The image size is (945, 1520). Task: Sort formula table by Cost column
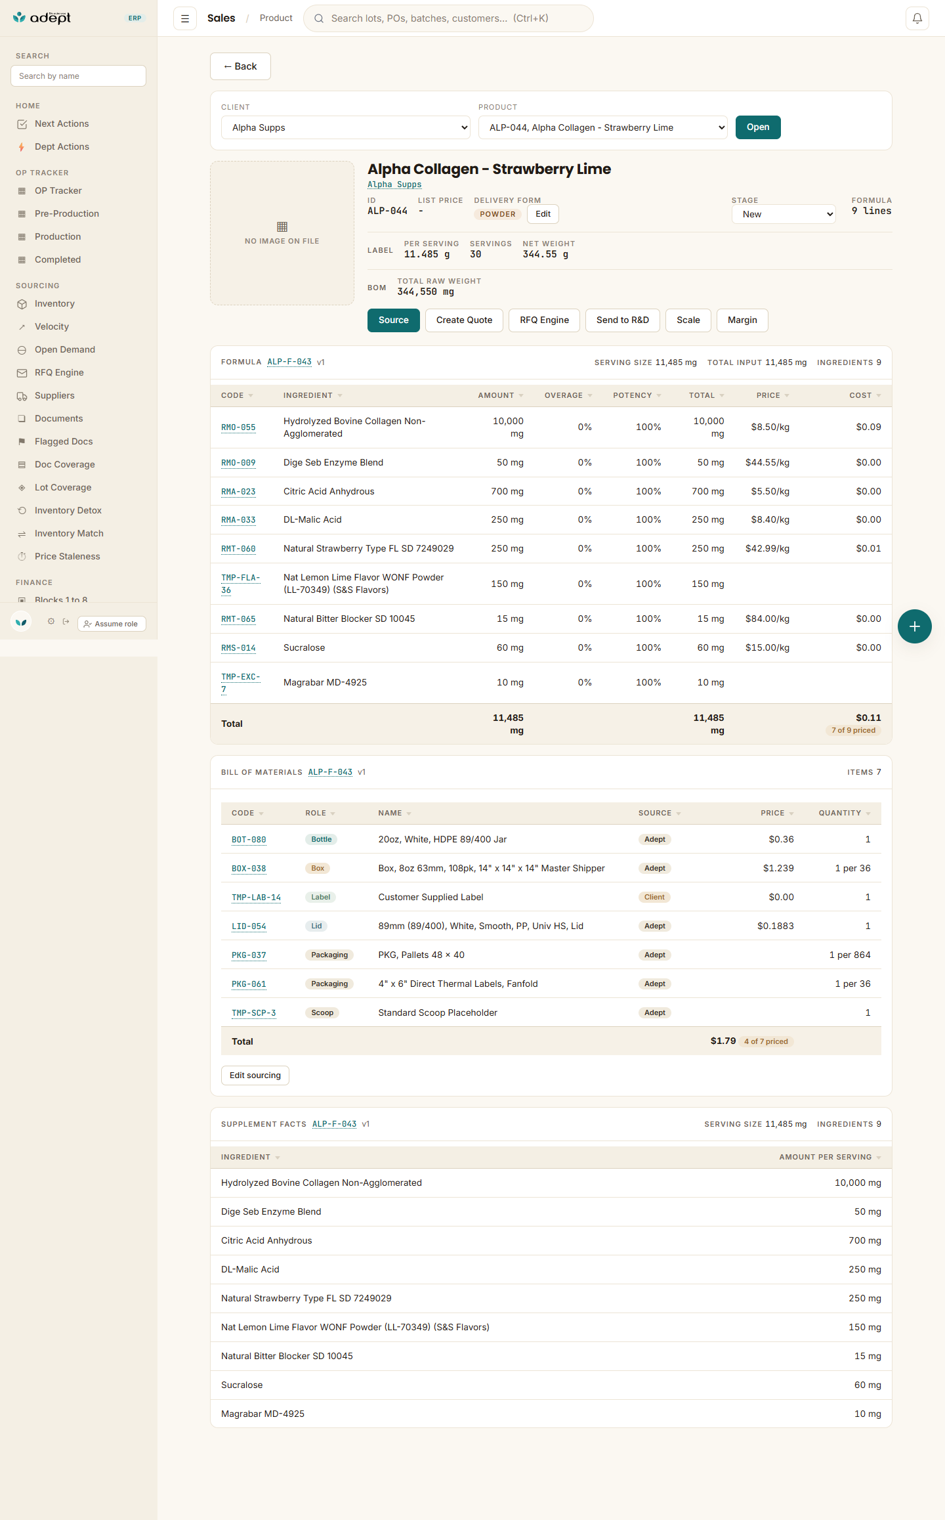click(x=865, y=395)
